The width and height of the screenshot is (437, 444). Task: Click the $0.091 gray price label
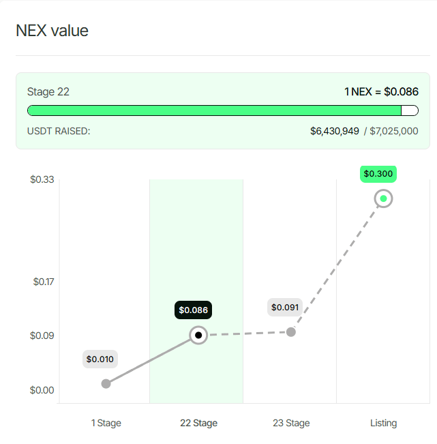pos(285,307)
